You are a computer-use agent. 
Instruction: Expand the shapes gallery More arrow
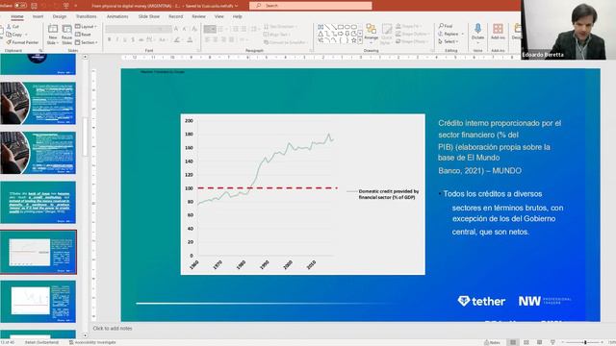click(360, 40)
